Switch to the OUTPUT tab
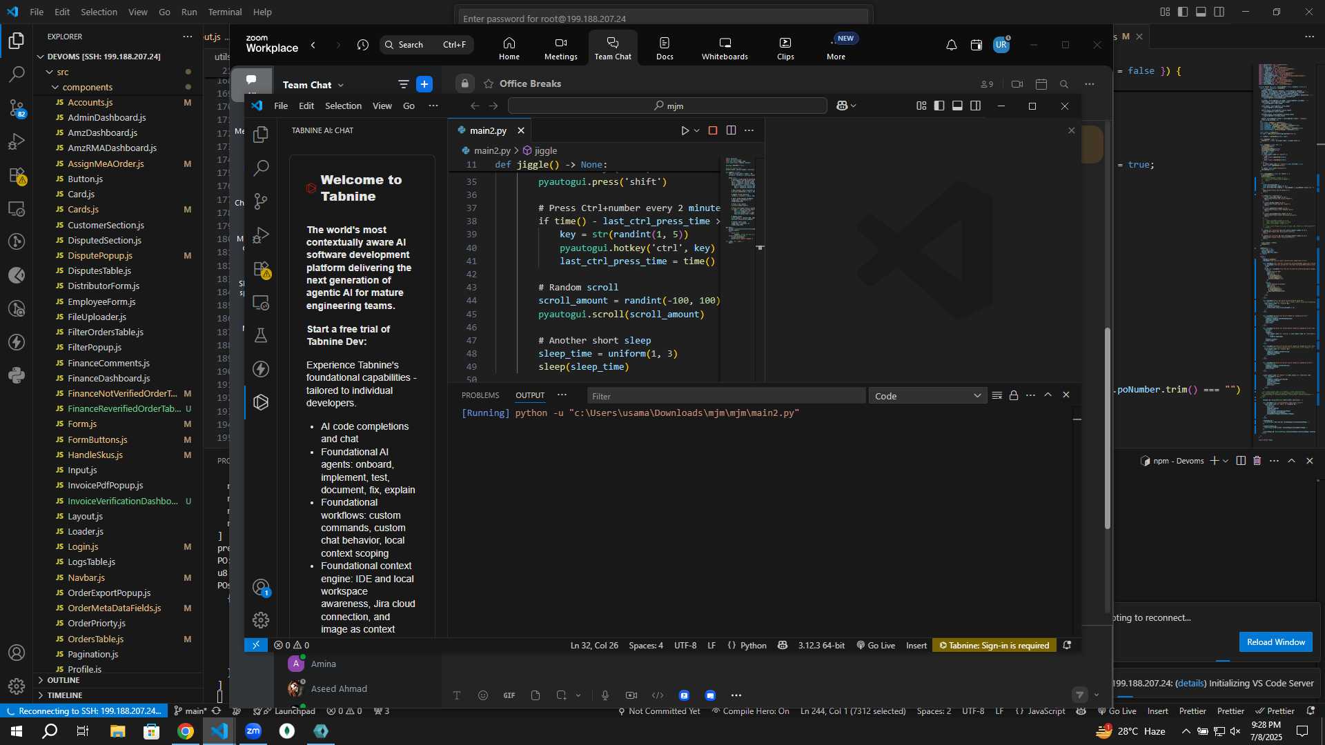 click(530, 395)
